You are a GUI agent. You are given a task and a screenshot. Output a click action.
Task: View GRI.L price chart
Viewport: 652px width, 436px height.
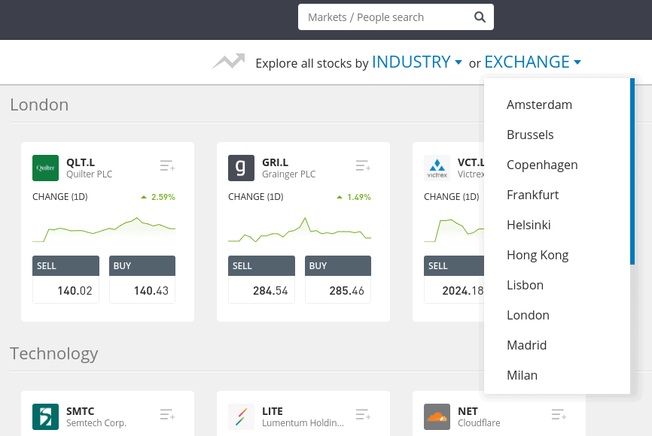[300, 229]
